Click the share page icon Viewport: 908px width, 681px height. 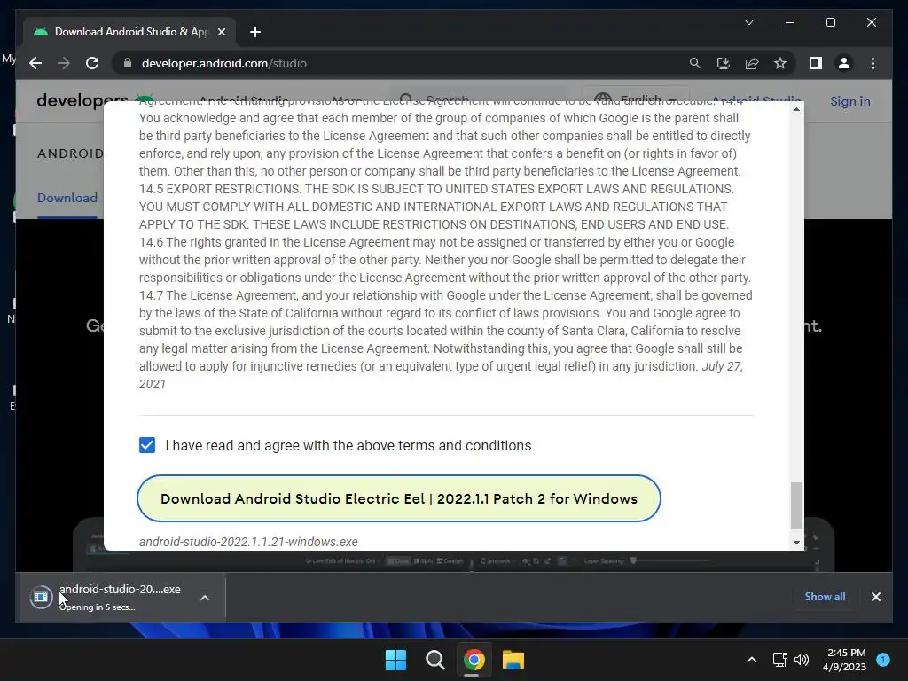tap(752, 63)
